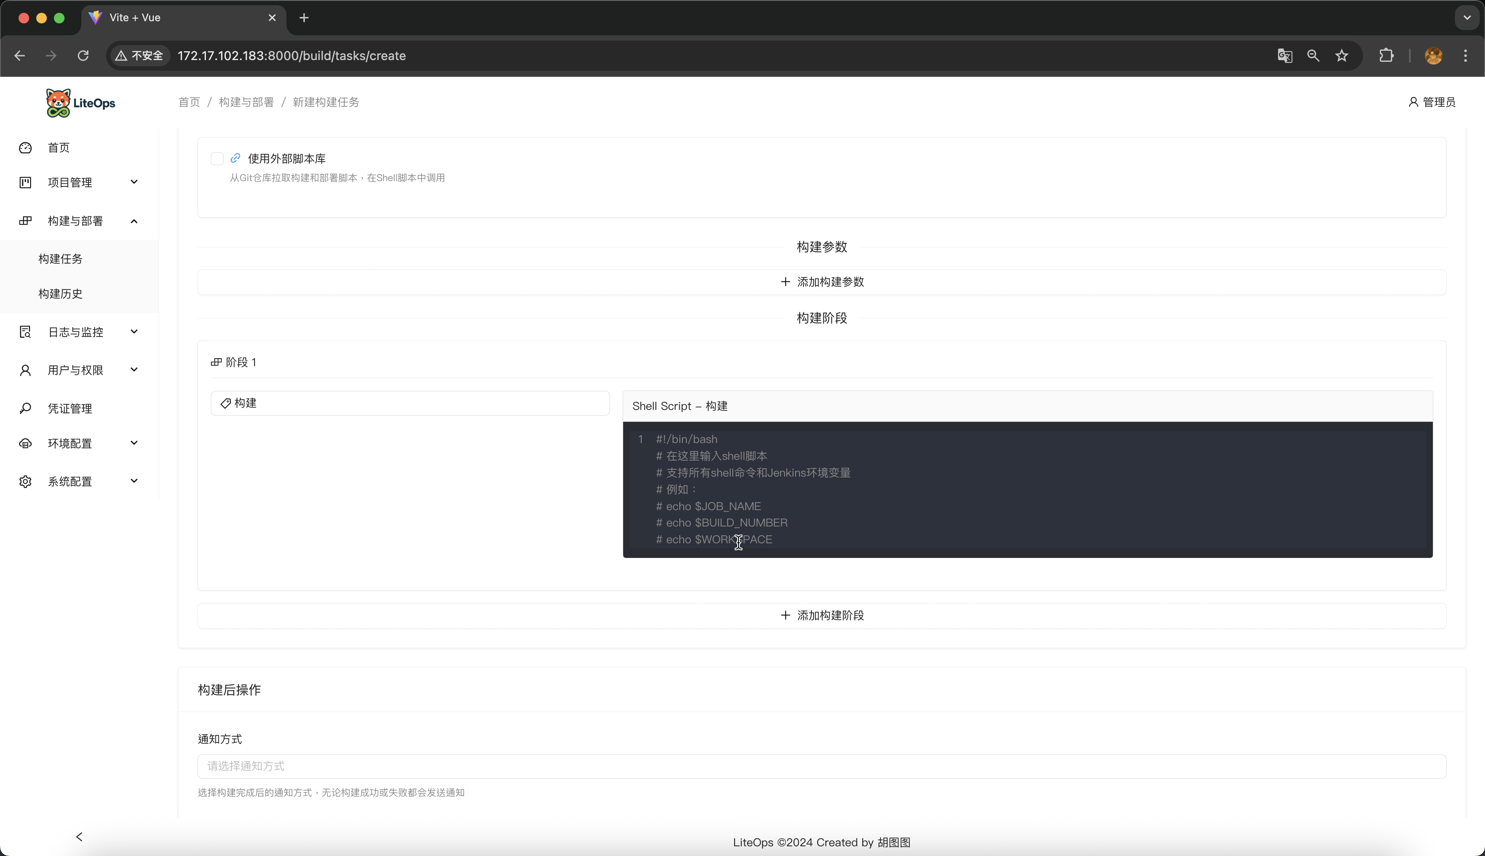This screenshot has width=1485, height=856.
Task: Click the 添加构建阶段 button
Action: [822, 616]
